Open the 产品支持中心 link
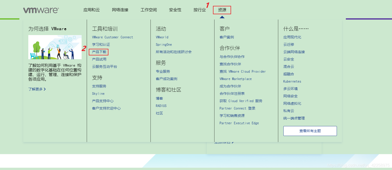Screen dimensions: 392x170 click(103, 101)
